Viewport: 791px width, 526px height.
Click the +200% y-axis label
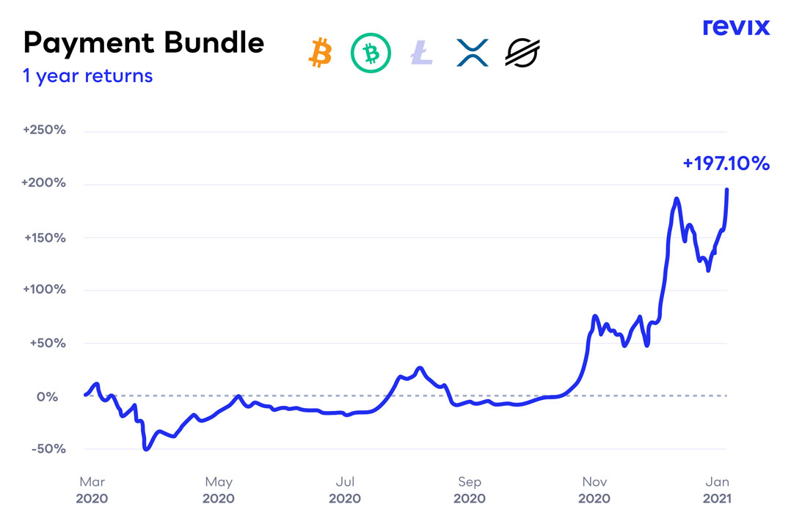[45, 183]
